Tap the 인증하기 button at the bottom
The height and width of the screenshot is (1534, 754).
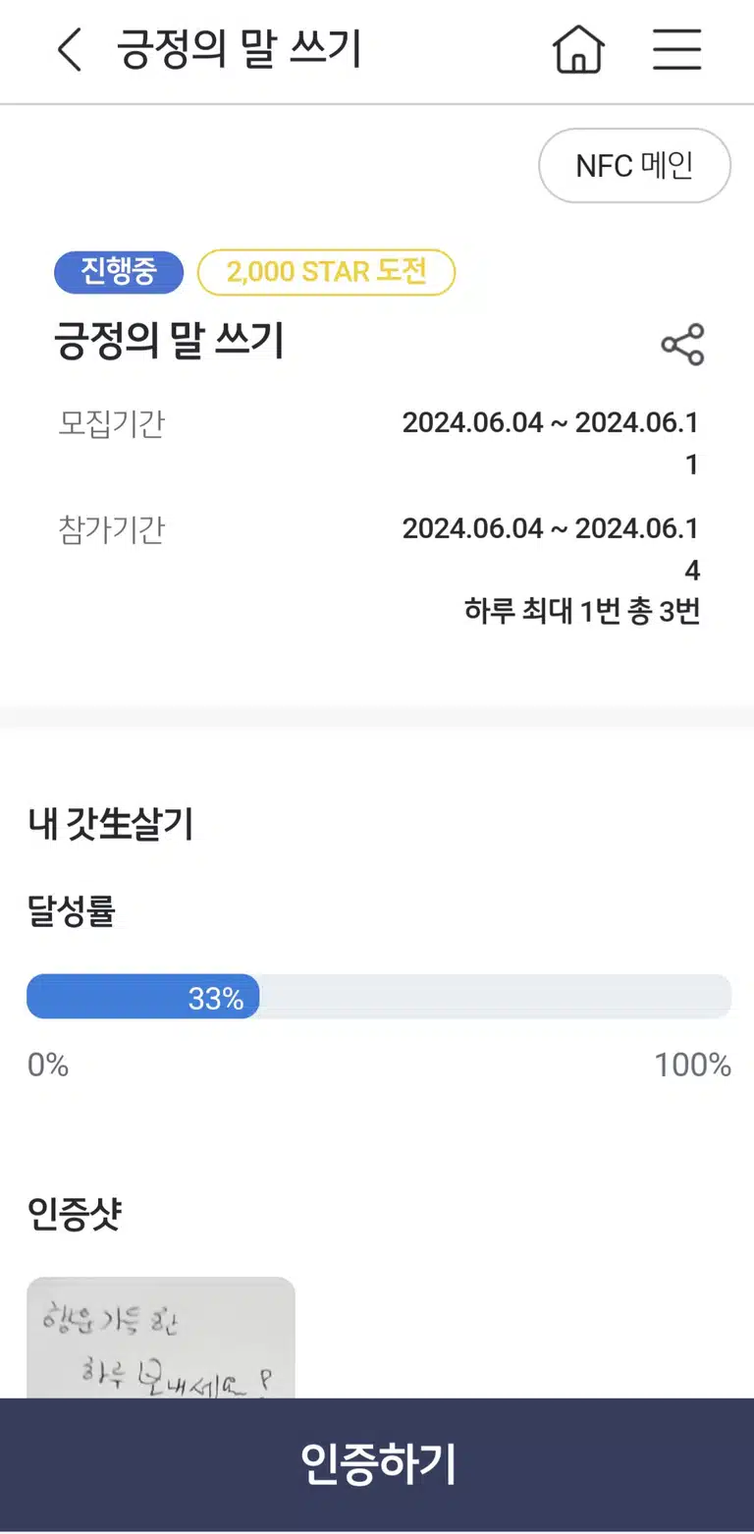click(x=377, y=1464)
